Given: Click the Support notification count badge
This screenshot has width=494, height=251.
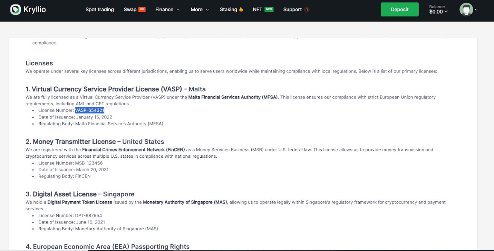Looking at the screenshot, I should (x=307, y=10).
